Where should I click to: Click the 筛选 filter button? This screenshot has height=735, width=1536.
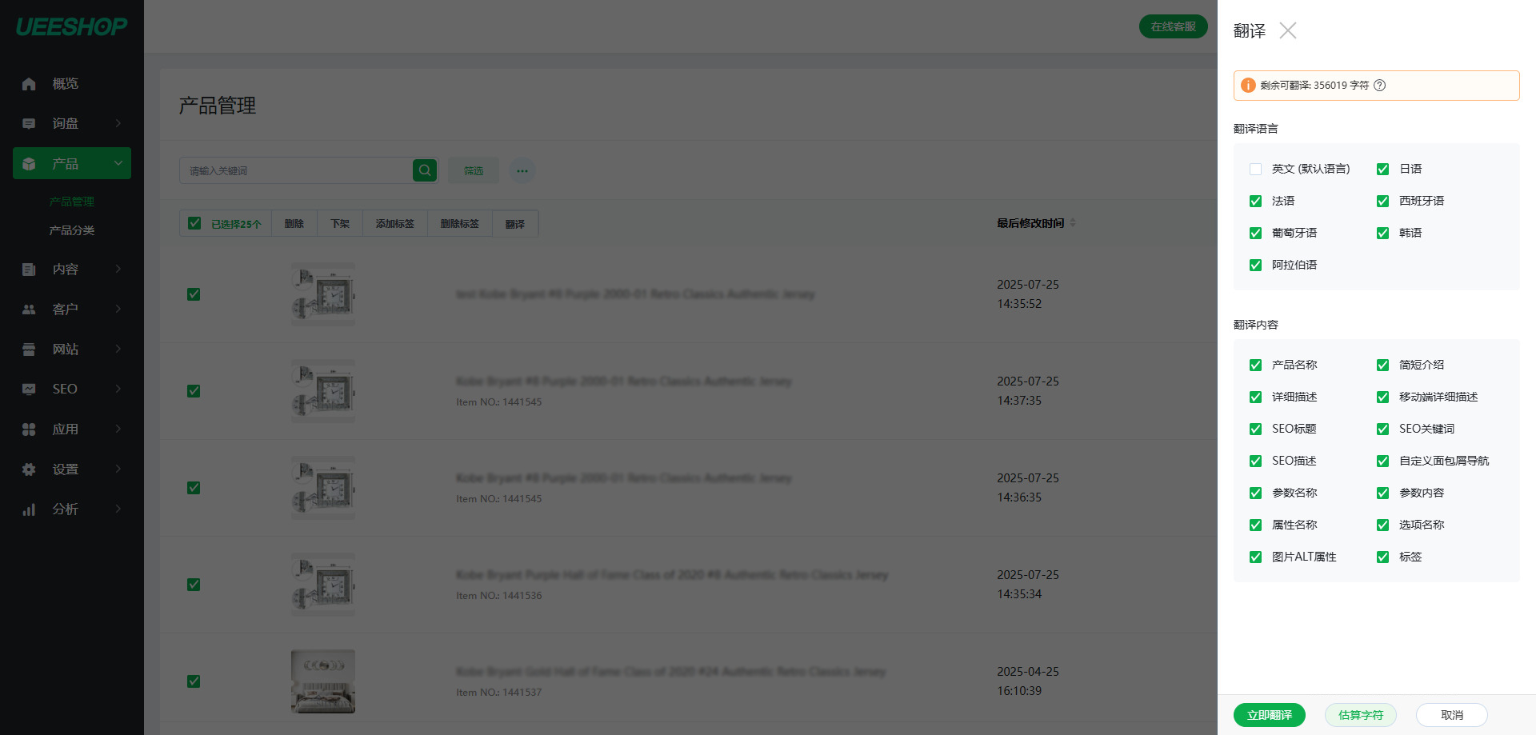[474, 170]
